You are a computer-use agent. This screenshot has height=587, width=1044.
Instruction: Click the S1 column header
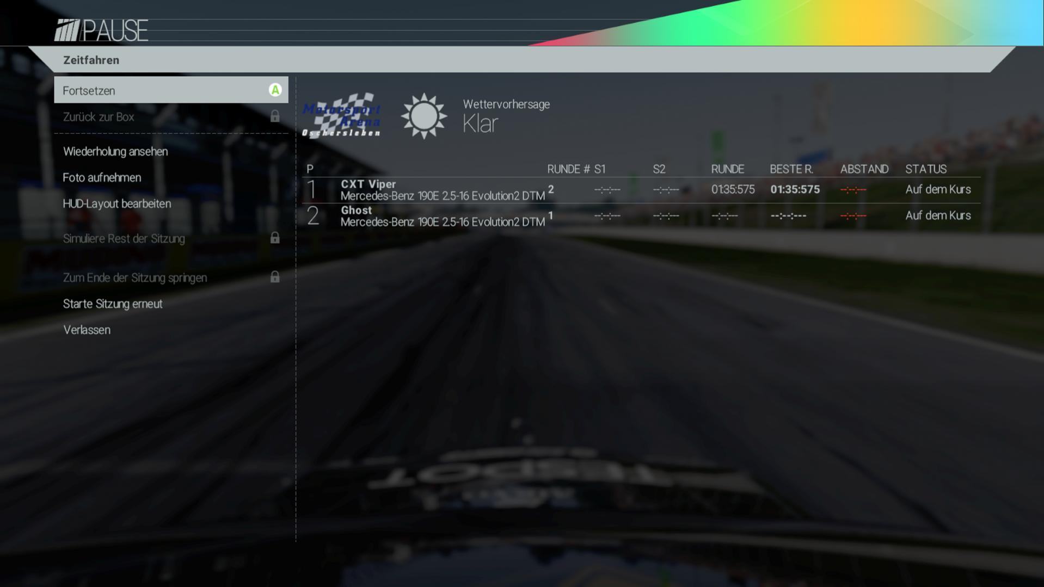600,169
